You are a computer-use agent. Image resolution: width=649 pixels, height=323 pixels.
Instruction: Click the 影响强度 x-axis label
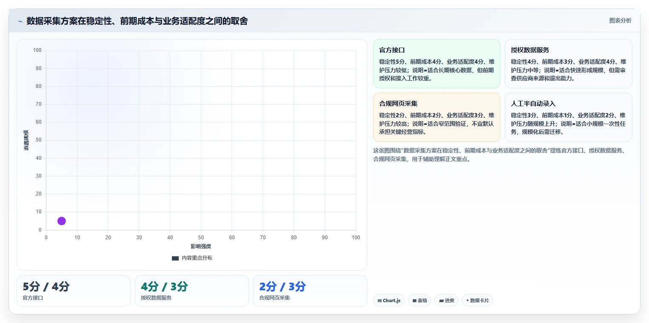pyautogui.click(x=201, y=246)
